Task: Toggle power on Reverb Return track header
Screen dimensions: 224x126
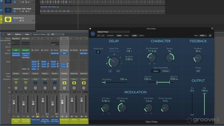Action: pyautogui.click(x=15, y=21)
